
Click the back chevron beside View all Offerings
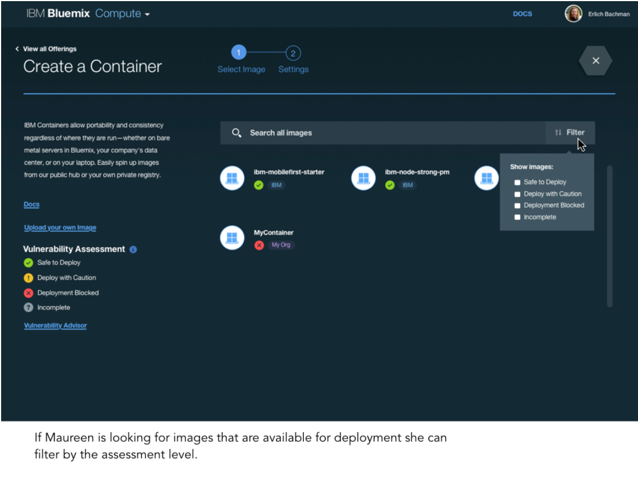tap(17, 49)
